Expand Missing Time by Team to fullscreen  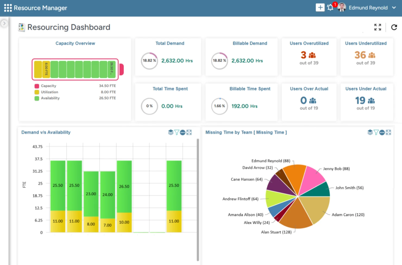[388, 132]
